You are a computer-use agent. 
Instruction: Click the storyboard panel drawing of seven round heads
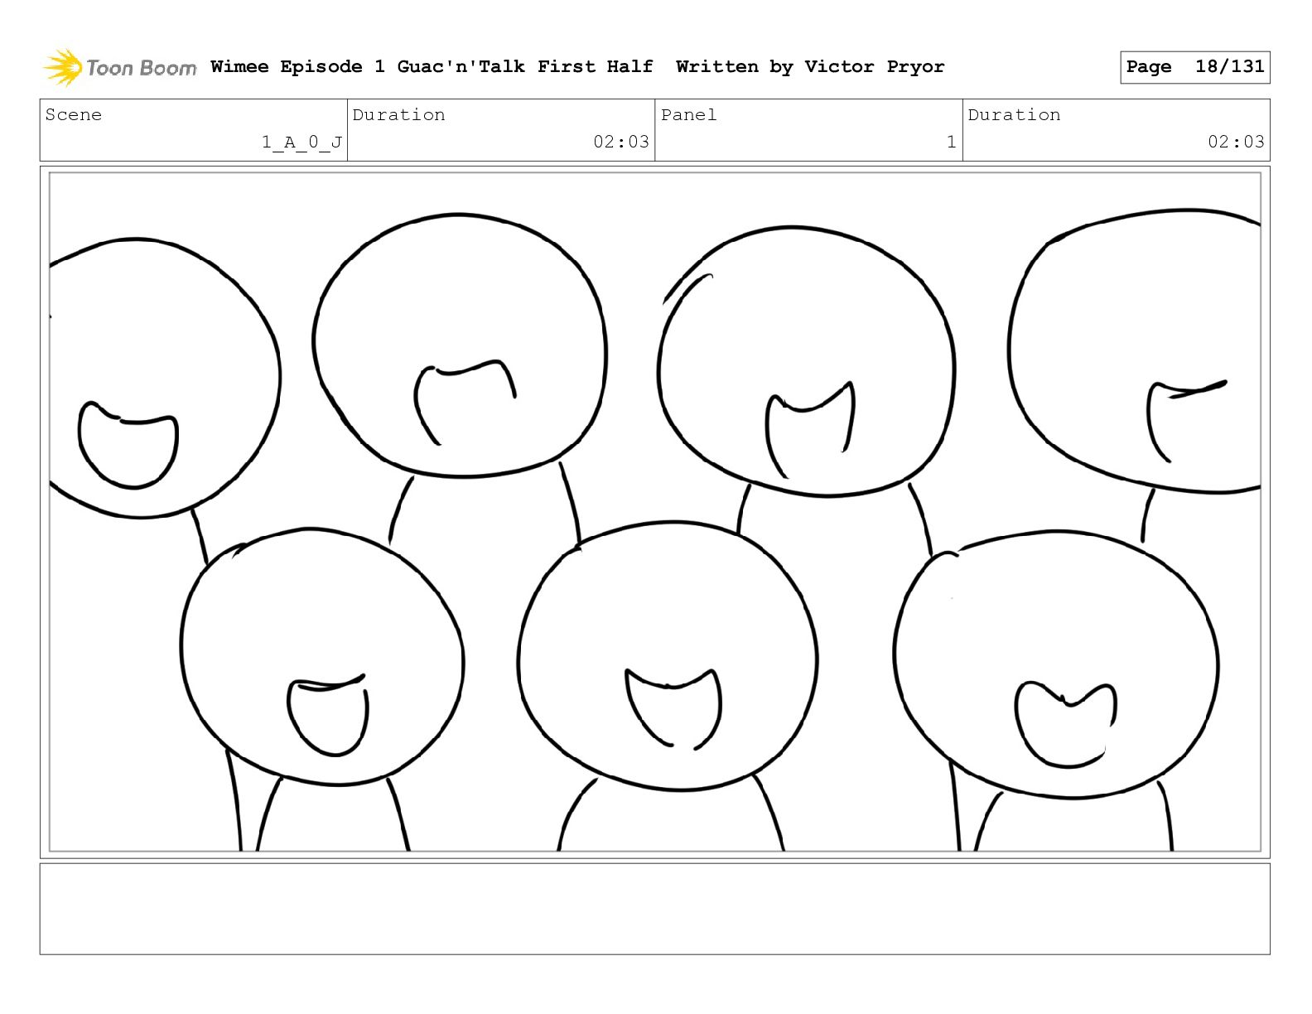click(655, 512)
